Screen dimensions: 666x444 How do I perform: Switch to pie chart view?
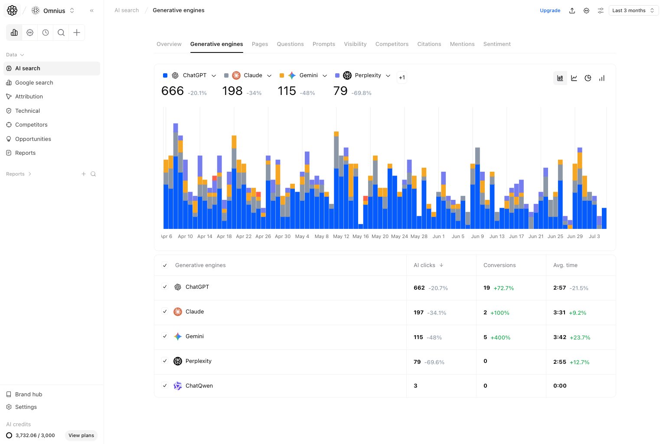588,78
